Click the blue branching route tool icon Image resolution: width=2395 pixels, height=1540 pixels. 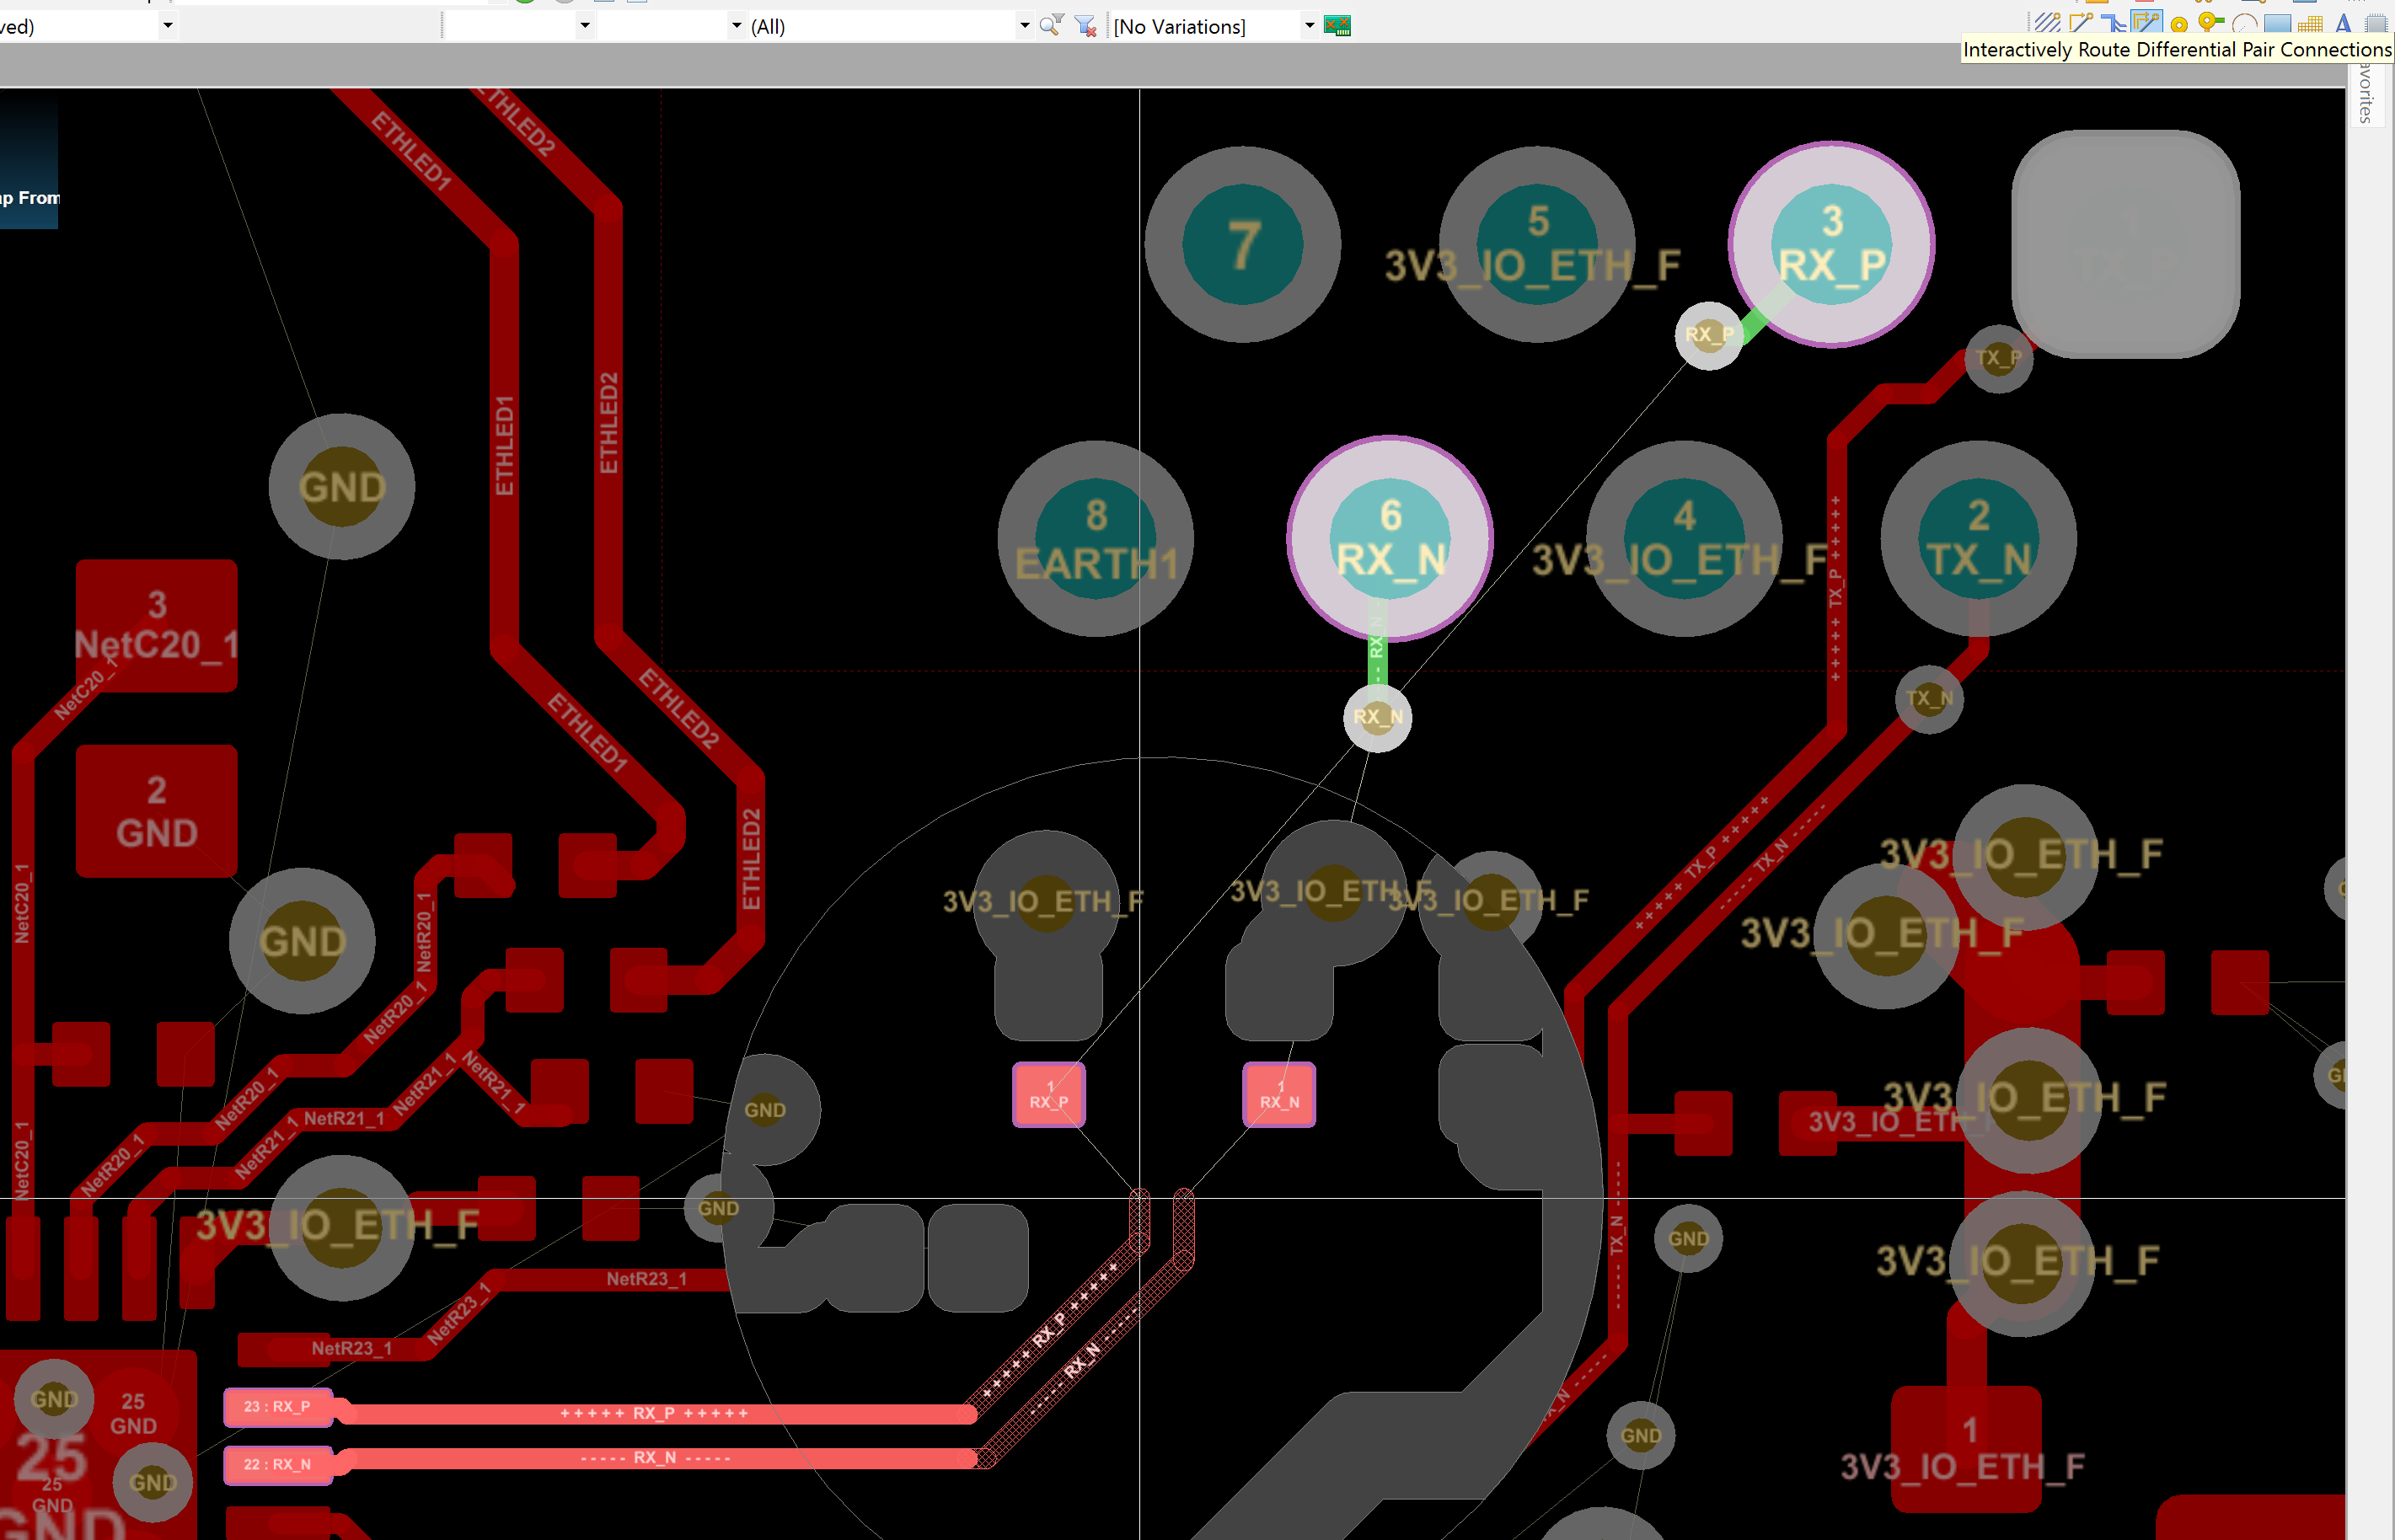coord(2113,24)
